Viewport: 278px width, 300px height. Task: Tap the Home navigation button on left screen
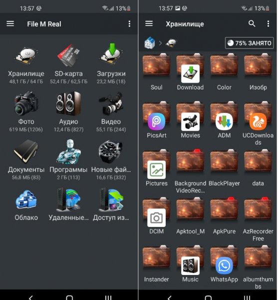pyautogui.click(x=69, y=297)
